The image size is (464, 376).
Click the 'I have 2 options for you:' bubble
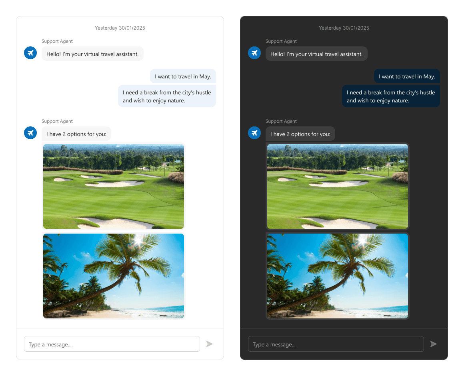76,133
